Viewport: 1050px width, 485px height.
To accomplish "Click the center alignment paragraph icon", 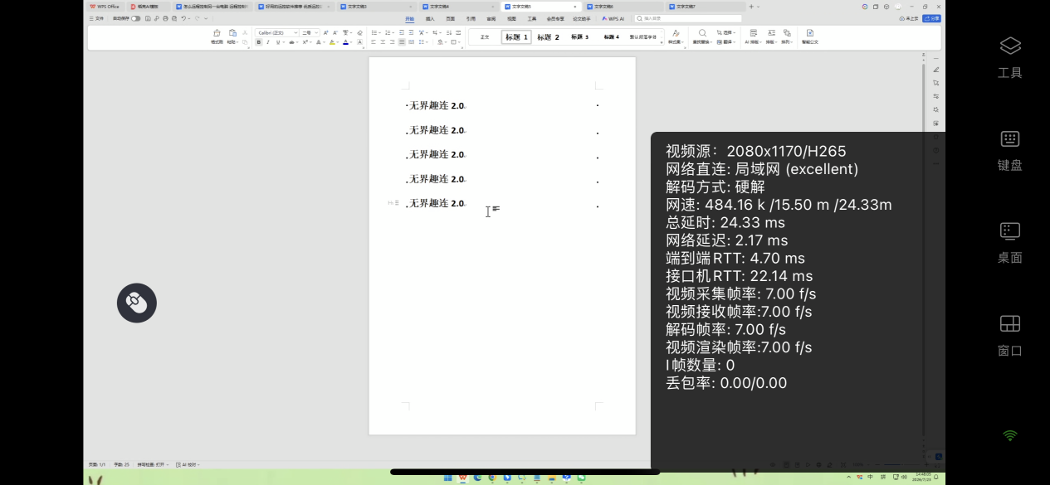I will tap(383, 42).
